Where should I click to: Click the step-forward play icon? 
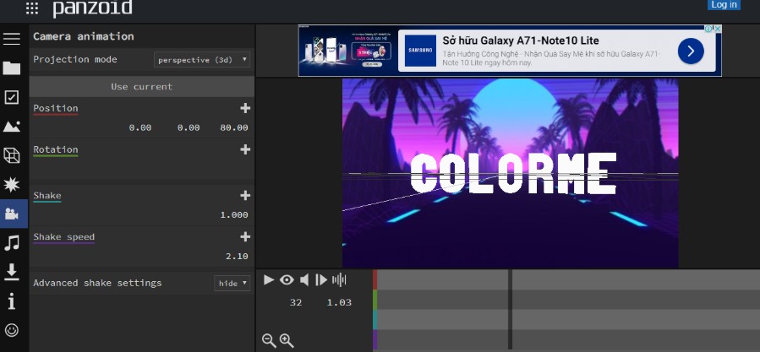point(321,279)
